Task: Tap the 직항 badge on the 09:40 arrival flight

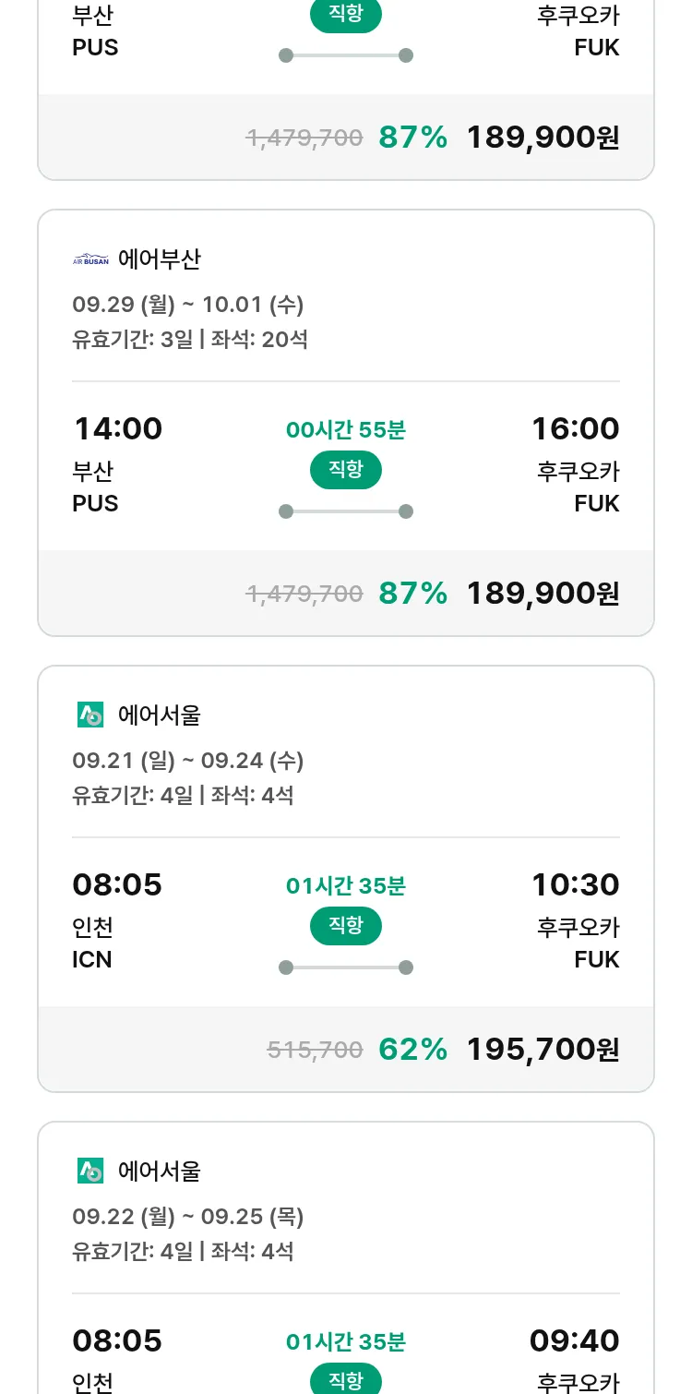Action: pyautogui.click(x=346, y=1380)
